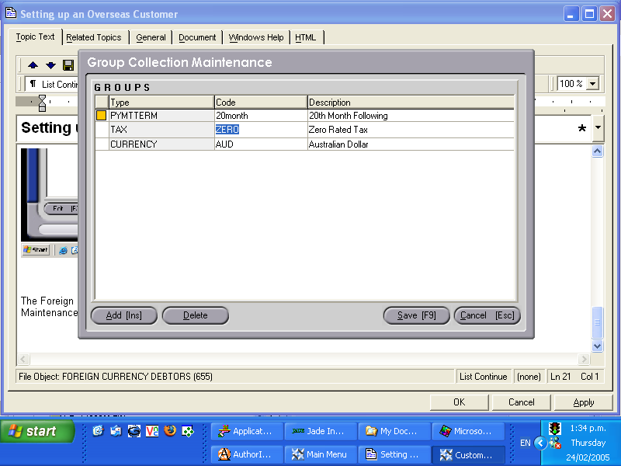621x466 pixels.
Task: Open VNC viewer from the Quick Launch bar
Action: coord(151,432)
